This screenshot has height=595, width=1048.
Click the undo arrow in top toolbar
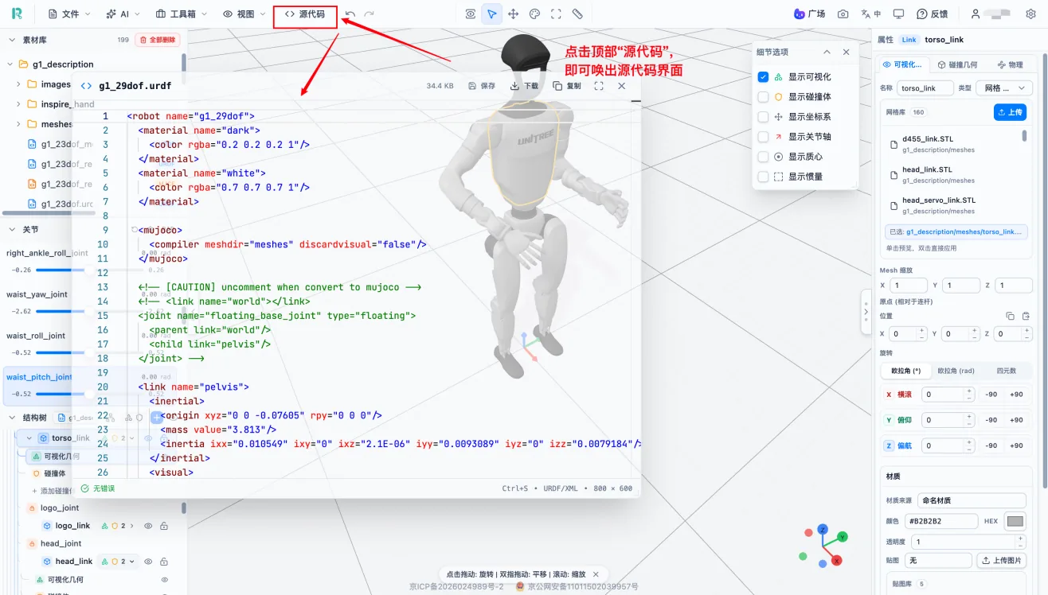click(350, 14)
